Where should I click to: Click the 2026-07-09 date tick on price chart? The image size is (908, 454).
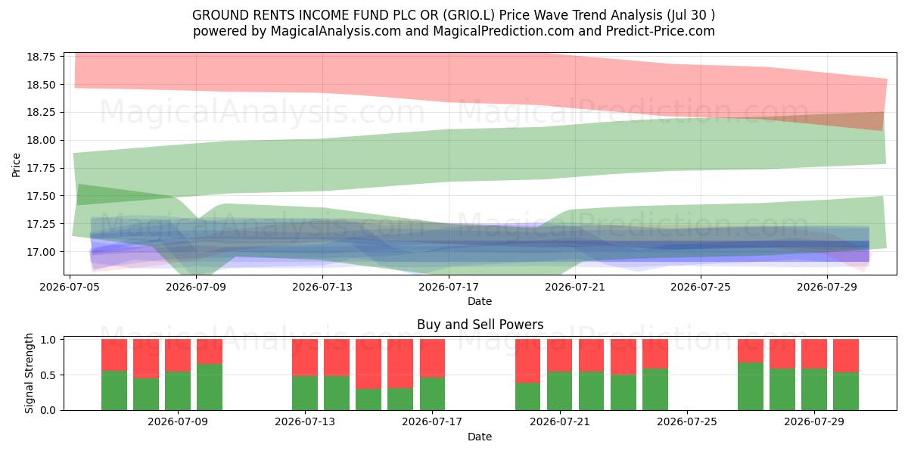click(197, 287)
